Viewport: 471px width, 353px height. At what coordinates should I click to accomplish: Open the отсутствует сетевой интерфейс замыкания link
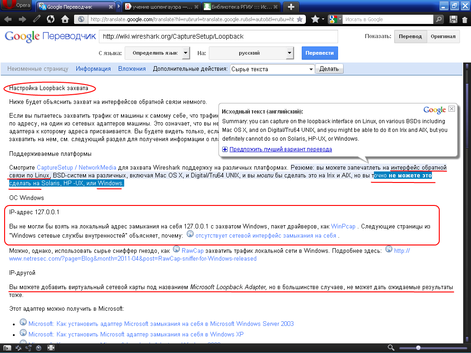(x=266, y=236)
